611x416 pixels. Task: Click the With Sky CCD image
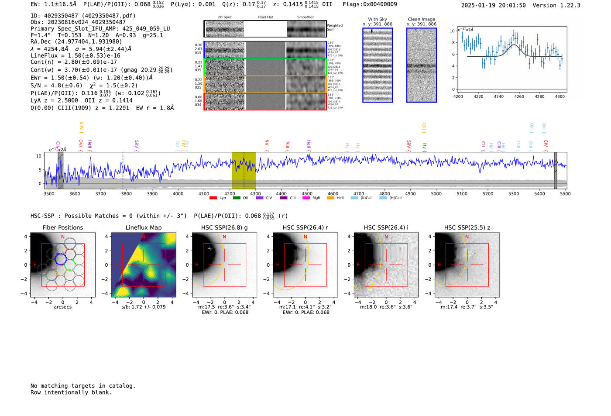378,65
